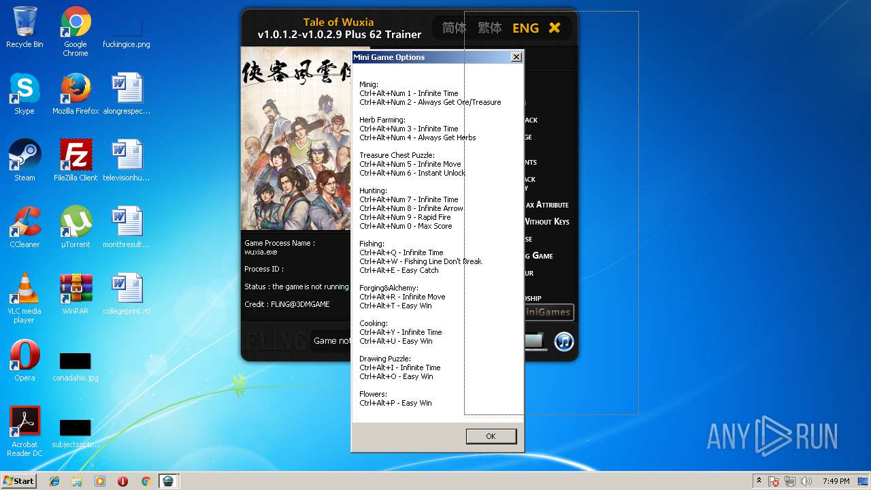Click 'Ctrl+Alt+P - Easy Win' flowers line
Screen dimensions: 871x490
395,403
